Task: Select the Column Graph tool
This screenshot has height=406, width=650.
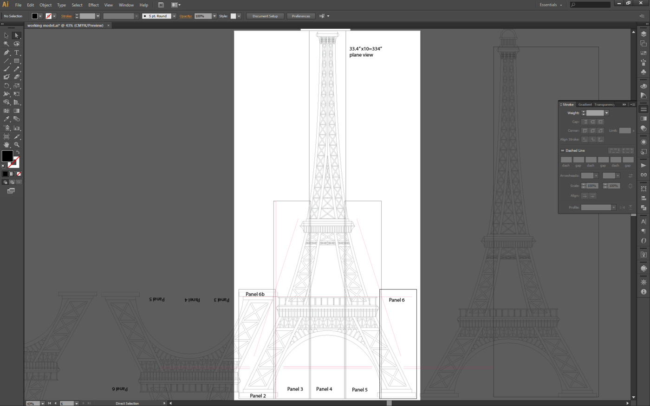Action: tap(17, 128)
